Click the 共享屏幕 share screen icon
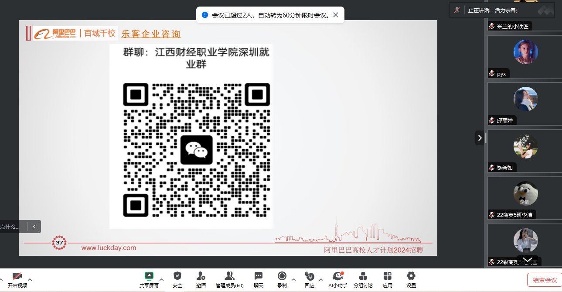562x292 pixels. (x=149, y=278)
